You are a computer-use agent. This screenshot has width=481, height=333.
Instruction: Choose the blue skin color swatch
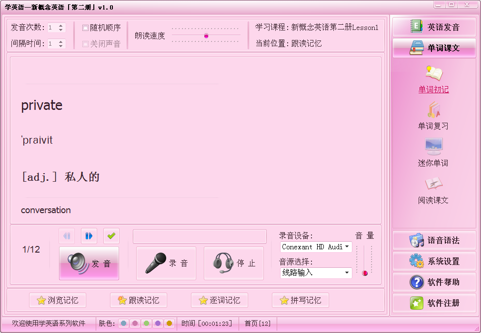124,323
